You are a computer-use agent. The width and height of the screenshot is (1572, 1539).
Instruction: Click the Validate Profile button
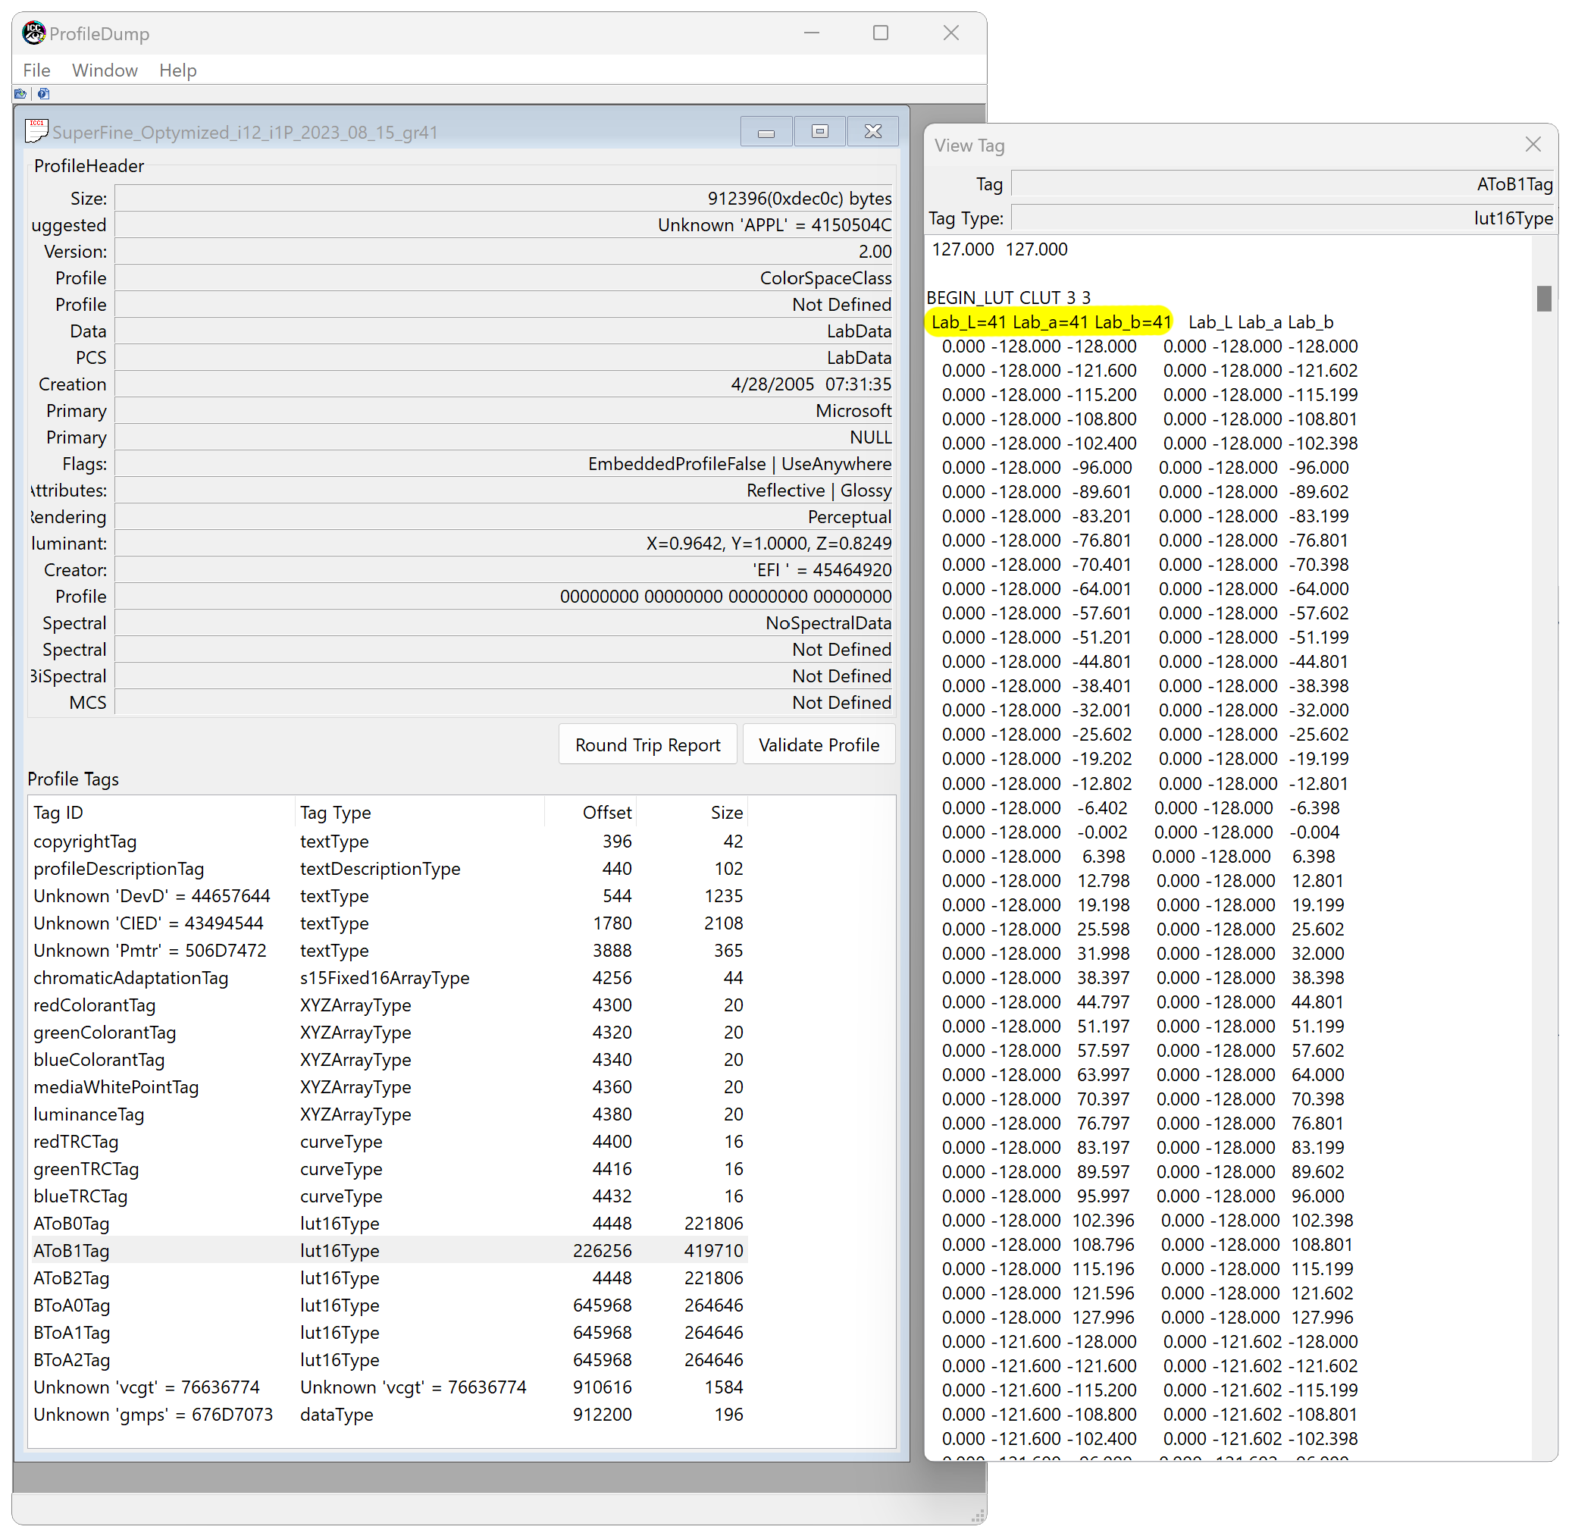click(818, 744)
